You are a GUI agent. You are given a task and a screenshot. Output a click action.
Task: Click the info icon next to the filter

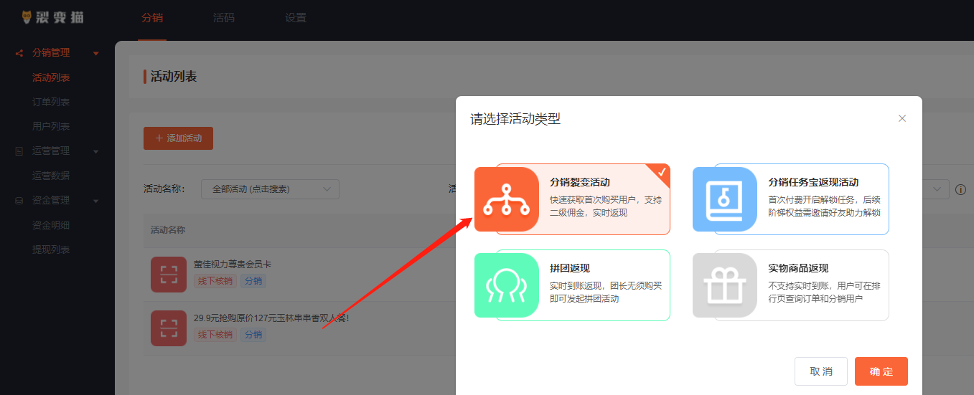click(960, 189)
